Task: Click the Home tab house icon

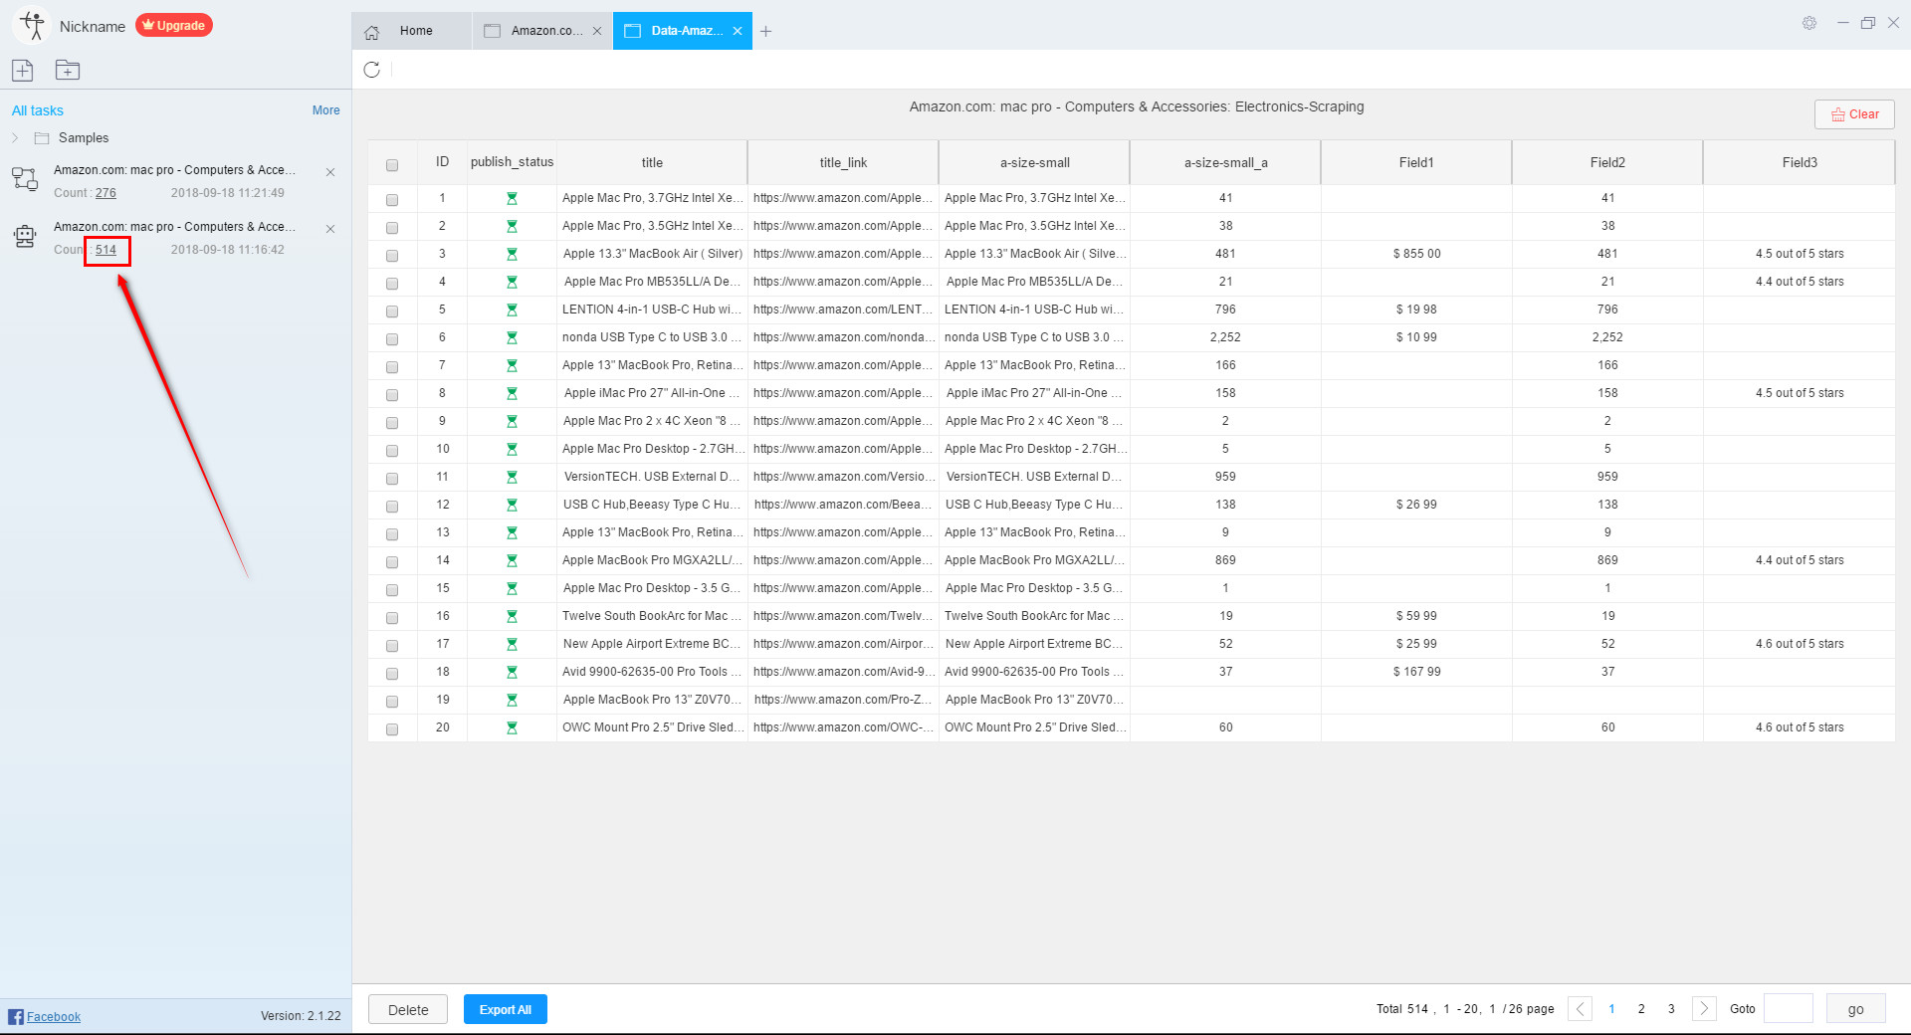Action: tap(372, 32)
